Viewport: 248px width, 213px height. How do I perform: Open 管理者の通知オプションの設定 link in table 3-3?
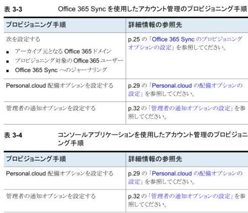click(191, 108)
